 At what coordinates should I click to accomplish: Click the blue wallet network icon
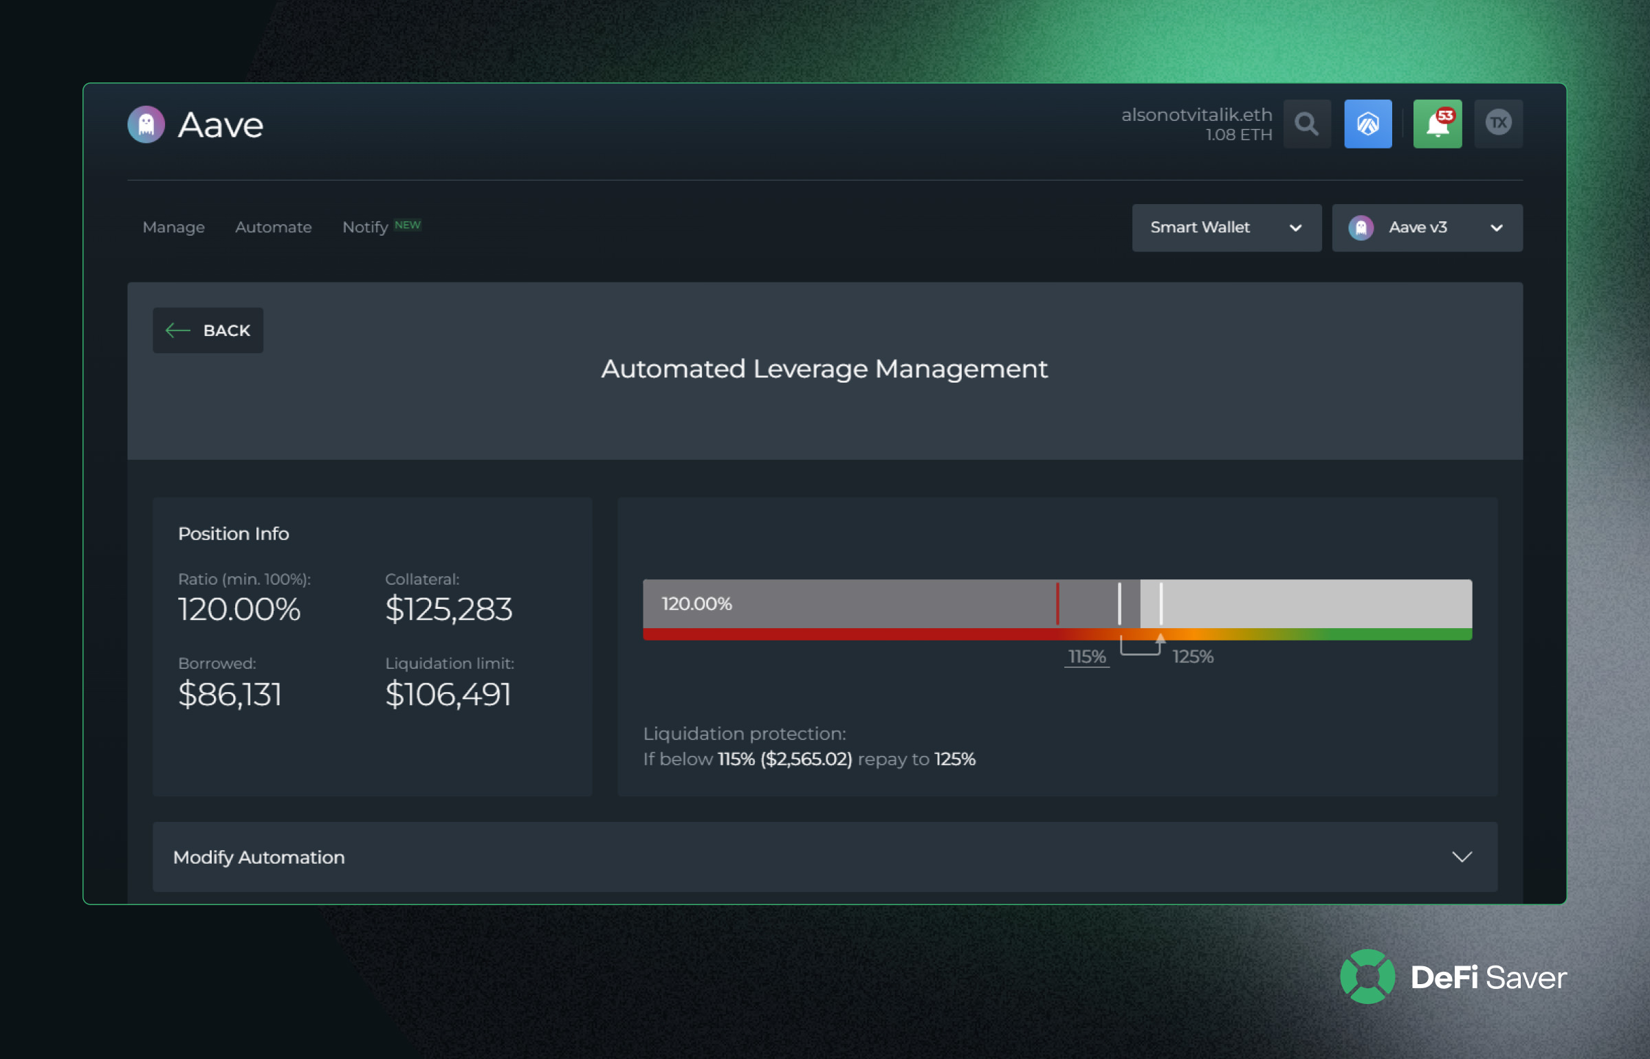[x=1368, y=124]
